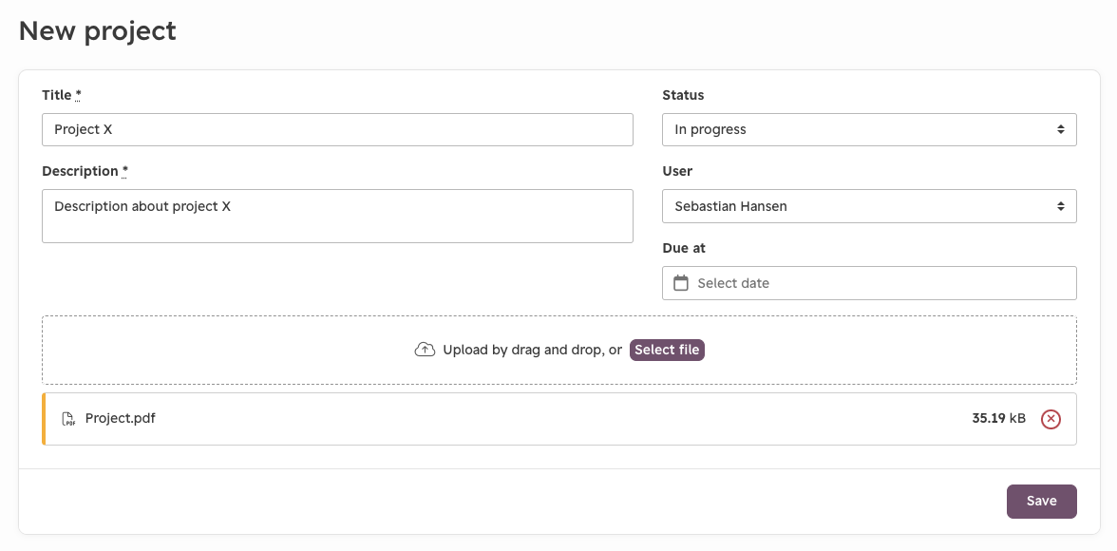The width and height of the screenshot is (1117, 551).
Task: Click the PDF file icon beside Project.pdf
Action: (68, 418)
